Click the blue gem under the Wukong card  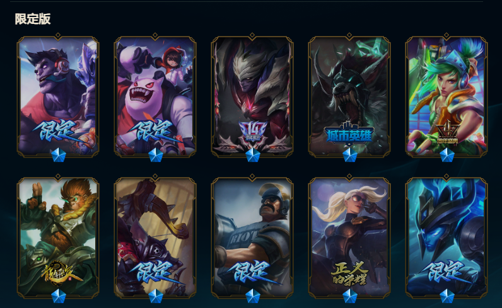[59, 296]
